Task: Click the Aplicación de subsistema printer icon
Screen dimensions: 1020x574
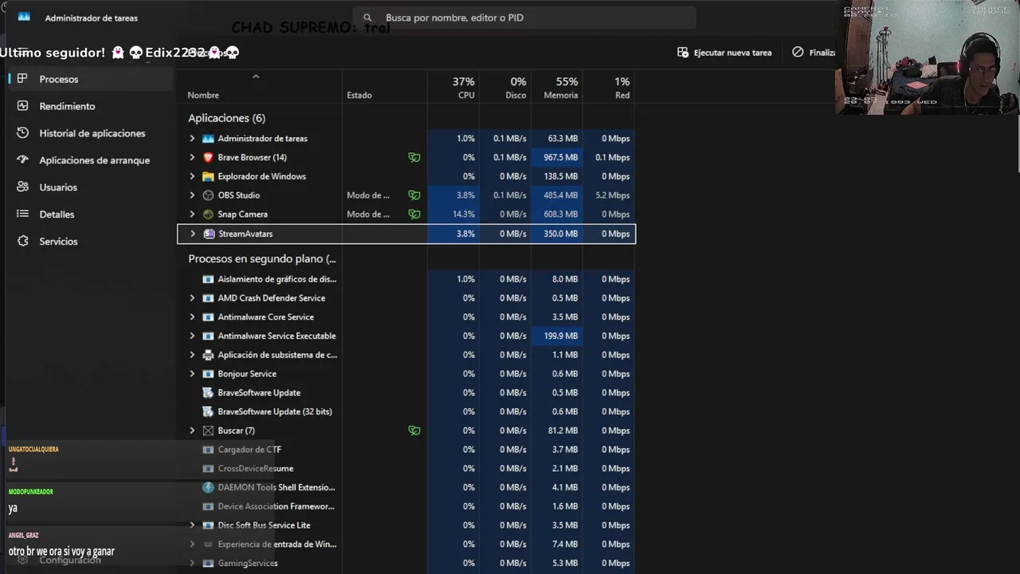Action: pyautogui.click(x=208, y=355)
